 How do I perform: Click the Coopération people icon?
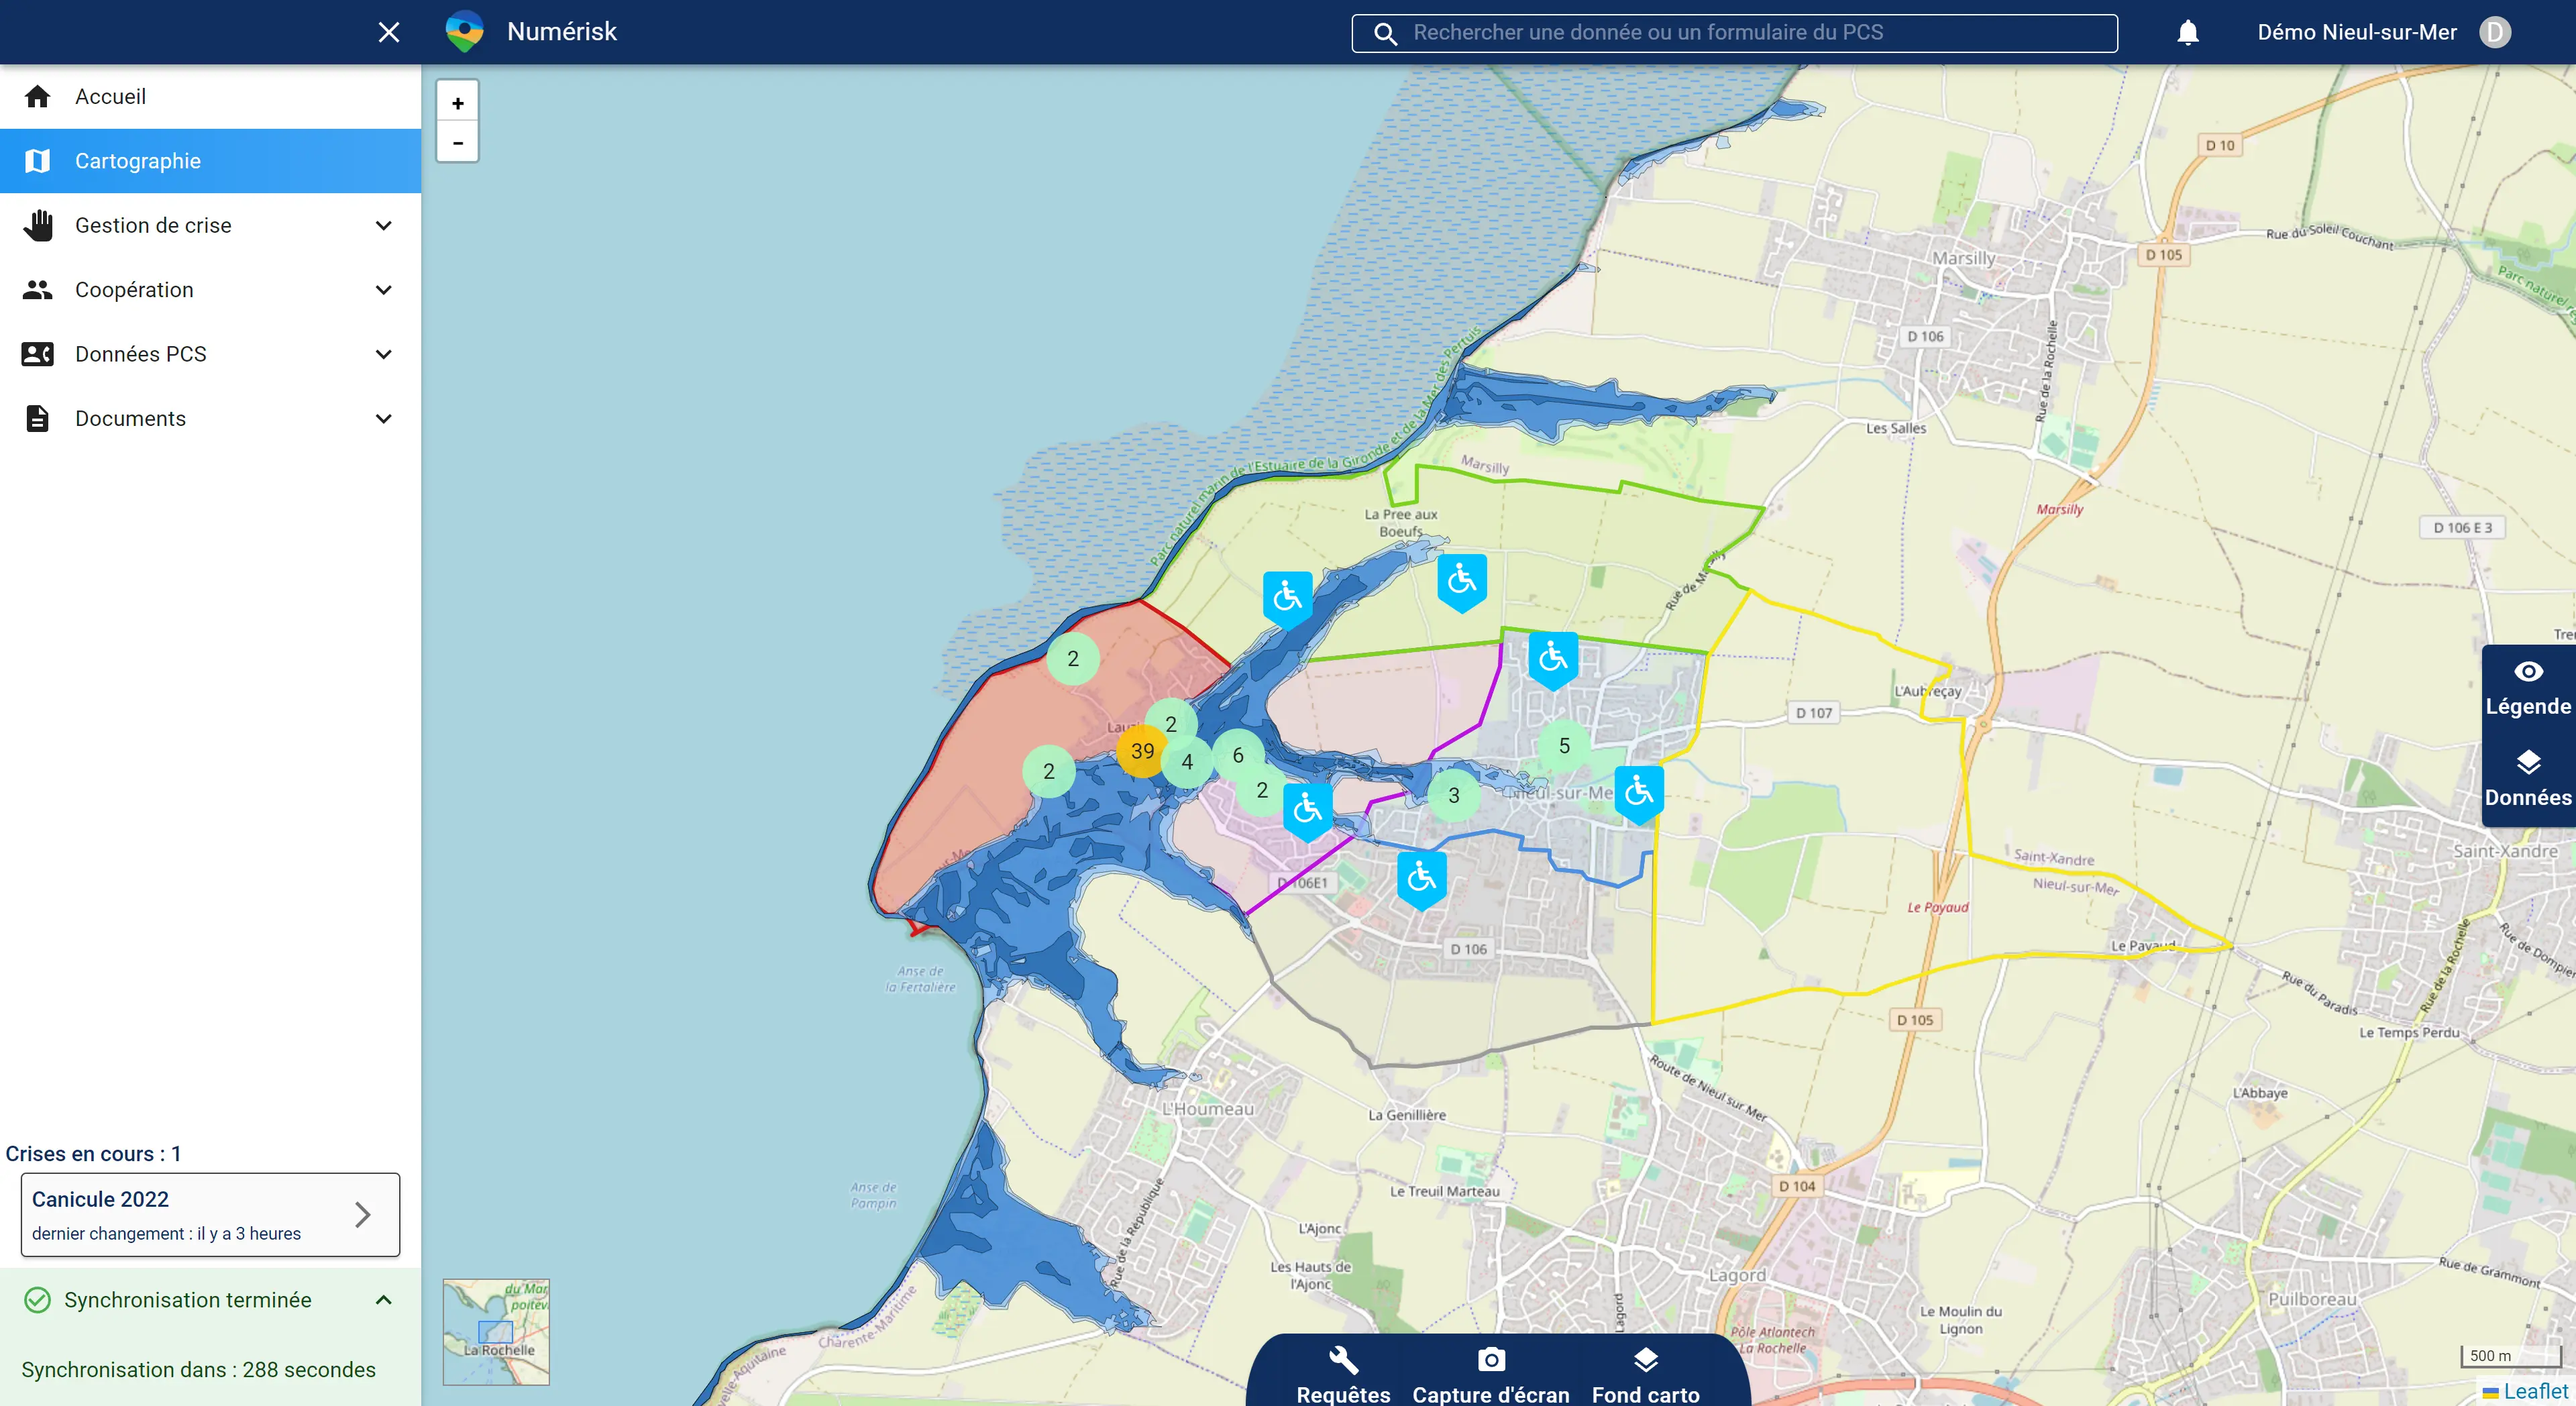[x=38, y=290]
